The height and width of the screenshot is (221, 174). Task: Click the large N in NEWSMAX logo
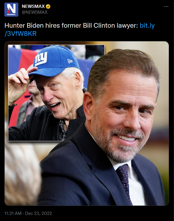tap(11, 8)
